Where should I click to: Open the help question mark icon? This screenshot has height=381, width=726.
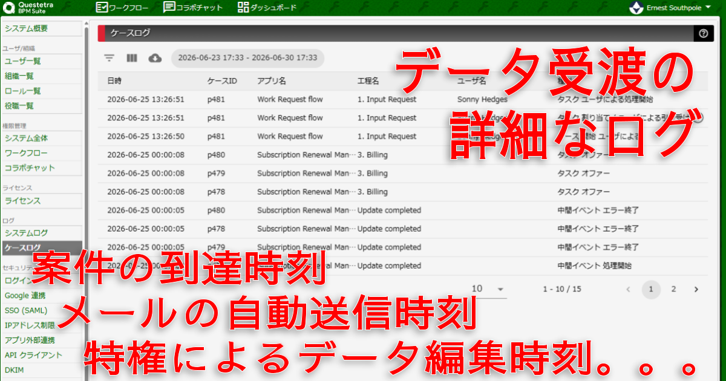[703, 33]
